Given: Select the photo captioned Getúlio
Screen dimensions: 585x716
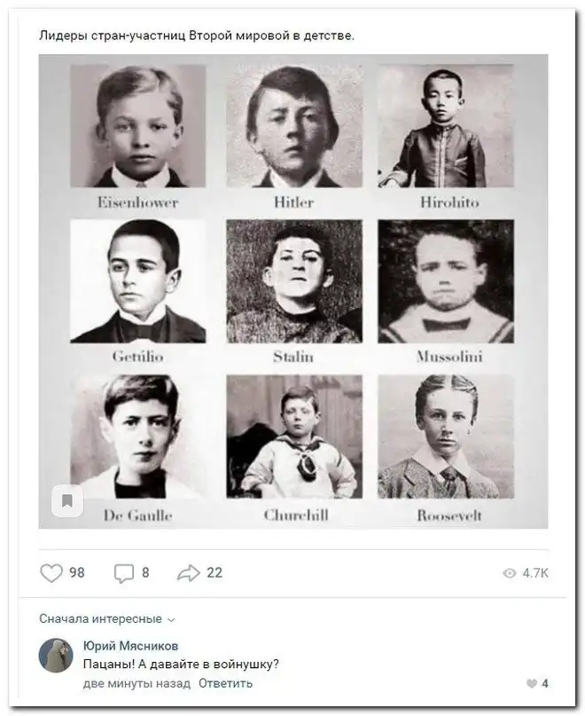Looking at the screenshot, I should (137, 281).
